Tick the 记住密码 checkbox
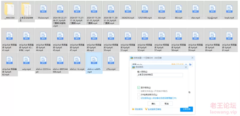Screen dimensions: 240x116 tap(139, 98)
